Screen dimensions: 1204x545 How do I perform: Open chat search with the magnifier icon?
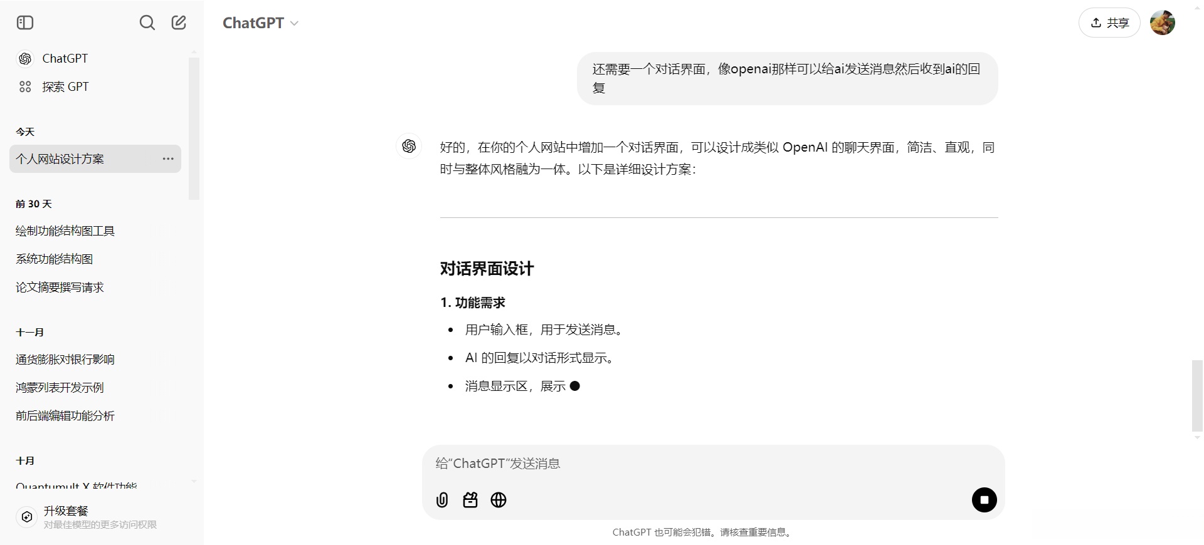[x=147, y=23]
